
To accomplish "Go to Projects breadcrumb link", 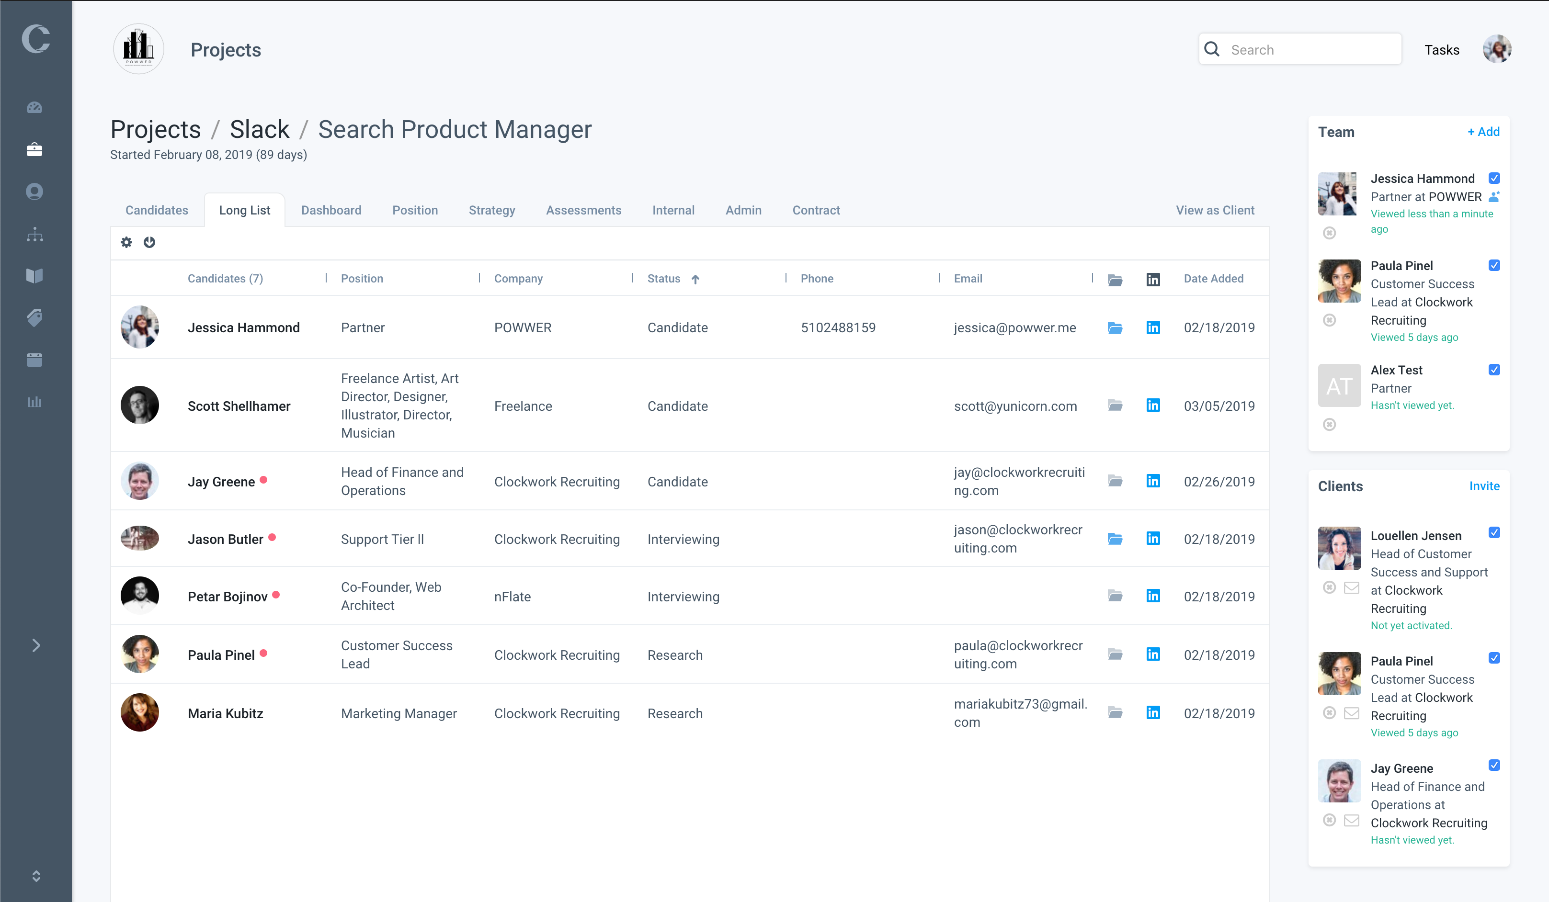I will point(156,129).
